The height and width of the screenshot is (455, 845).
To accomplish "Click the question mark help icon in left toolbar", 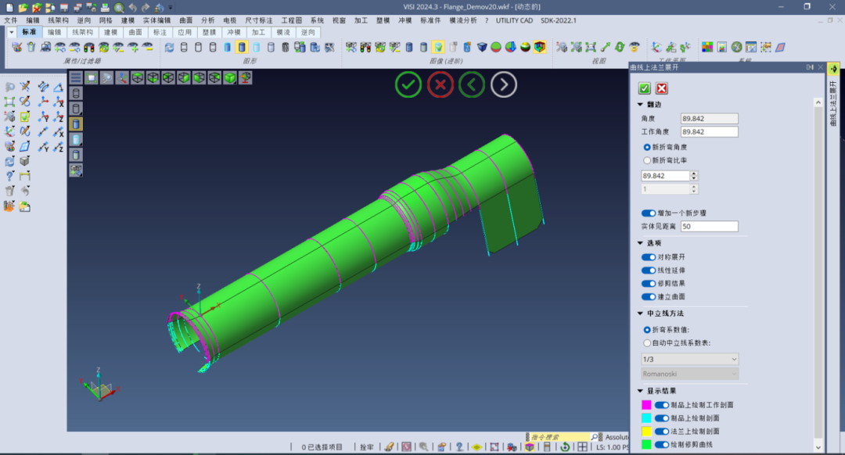I will click(9, 176).
